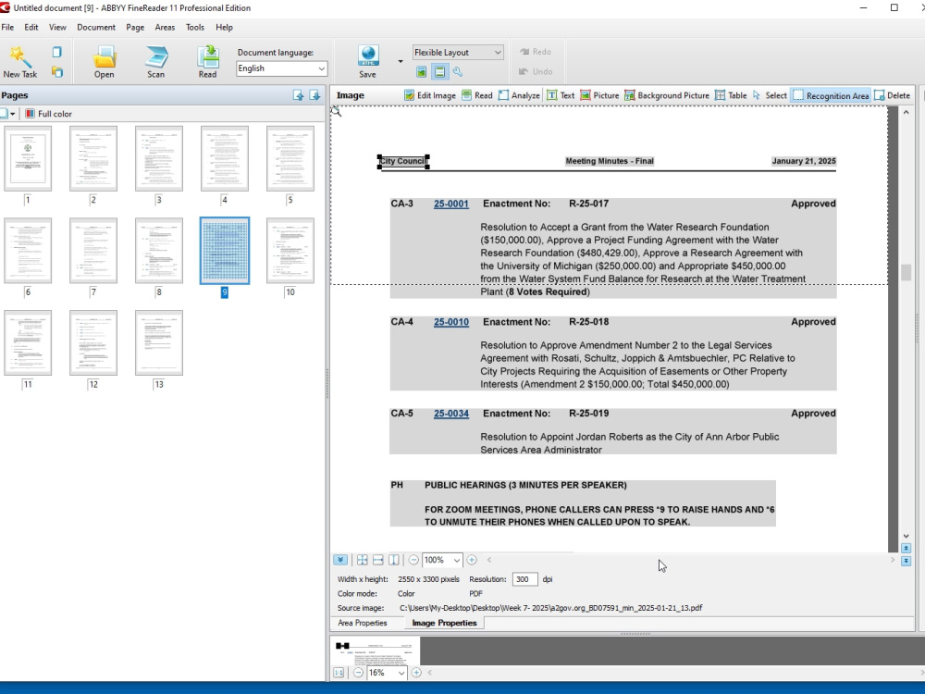Open the 25-0034 link
925x694 pixels.
pyautogui.click(x=451, y=414)
